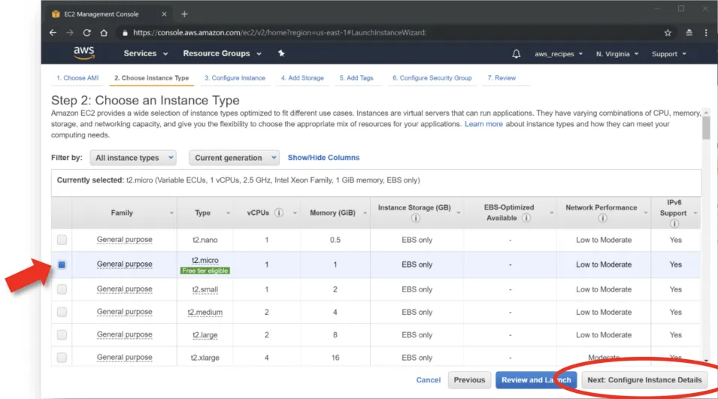Screen dimensions: 718x399
Task: Select the t2.large instance checkbox
Action: [62, 335]
